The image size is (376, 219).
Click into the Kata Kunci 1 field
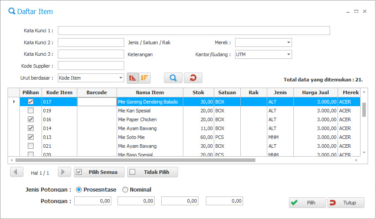coord(194,31)
